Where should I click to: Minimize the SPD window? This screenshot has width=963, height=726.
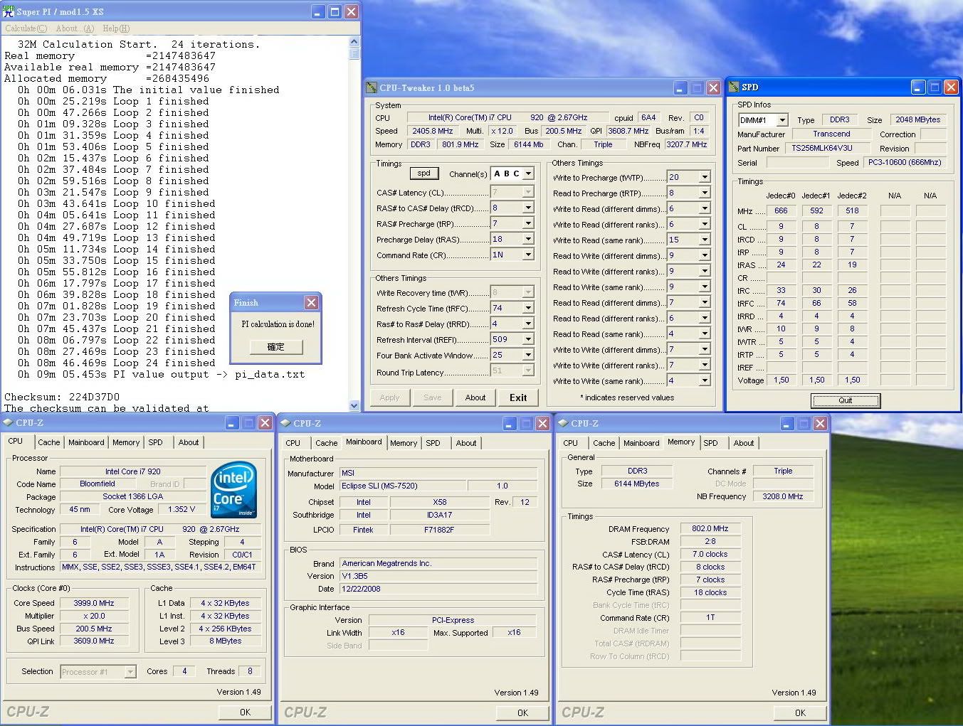(918, 87)
